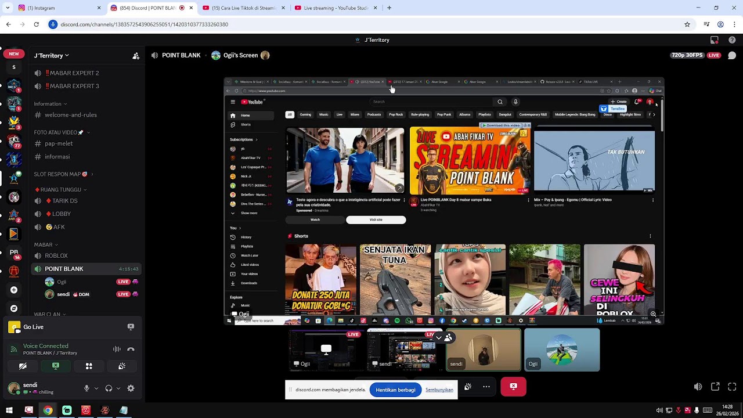This screenshot has width=743, height=418.
Task: Switch to the Instagram browser tab
Action: pyautogui.click(x=58, y=8)
